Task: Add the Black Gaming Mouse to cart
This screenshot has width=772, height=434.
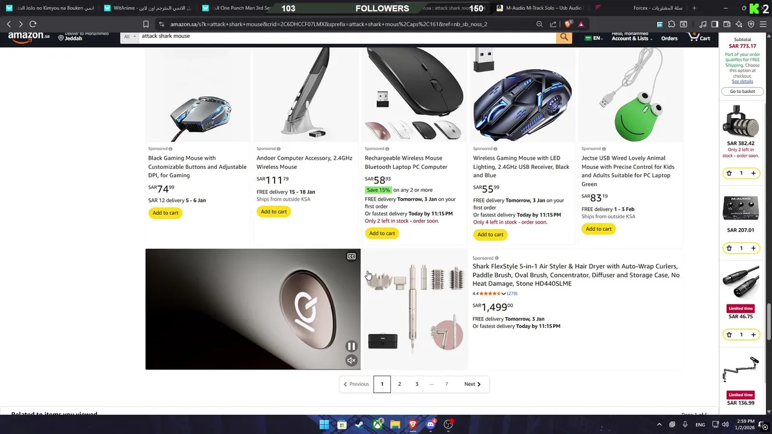Action: pos(165,213)
